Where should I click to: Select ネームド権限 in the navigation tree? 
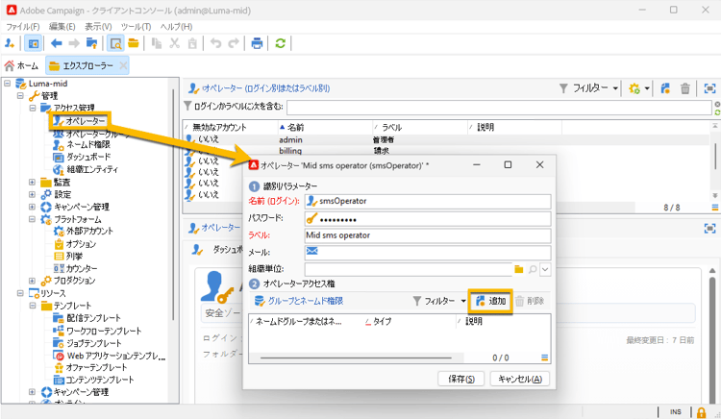87,145
